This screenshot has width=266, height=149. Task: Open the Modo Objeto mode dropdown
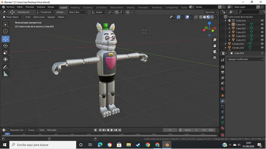12,17
